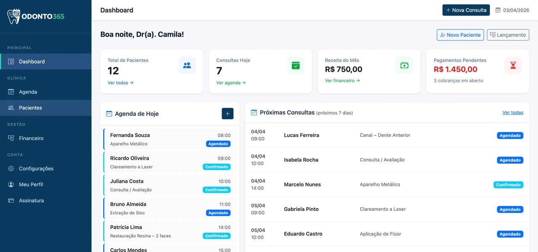The height and width of the screenshot is (252, 538).
Task: Click the Receita do Mês money icon
Action: tap(404, 65)
